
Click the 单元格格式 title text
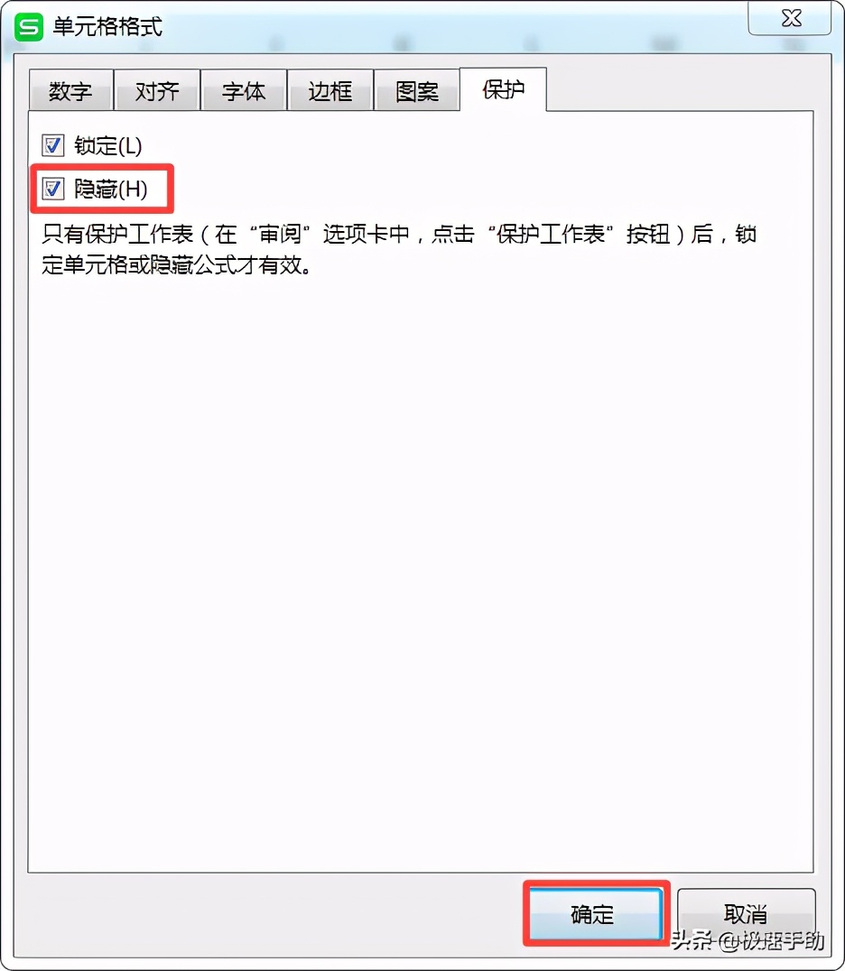pos(107,27)
